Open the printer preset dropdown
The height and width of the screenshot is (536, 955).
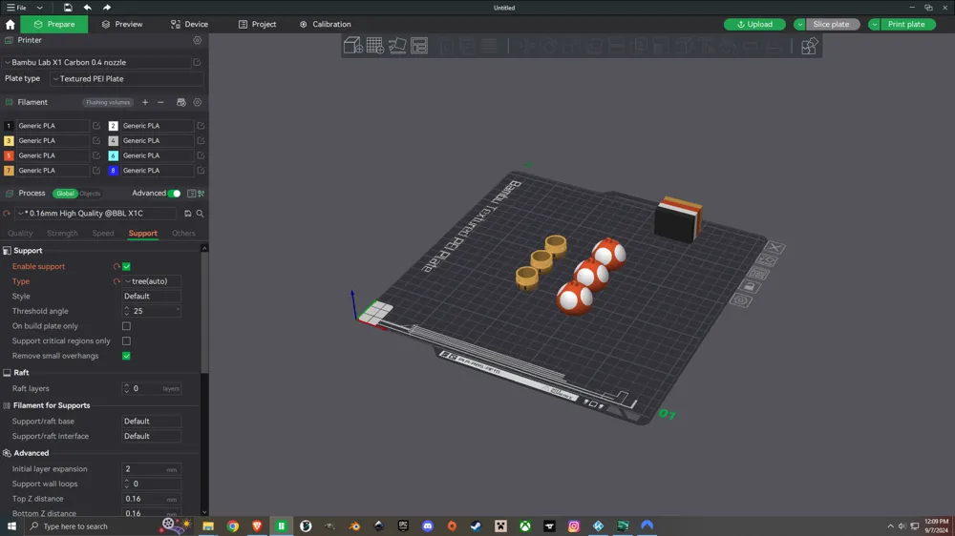(97, 63)
